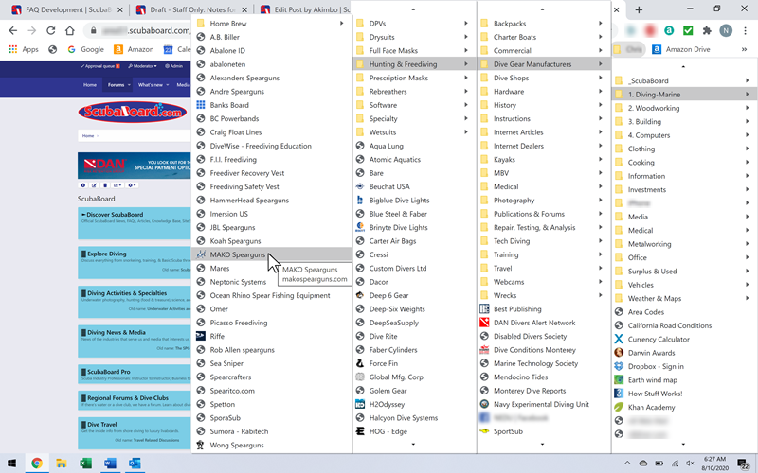Go to the browser home page icon
The width and height of the screenshot is (758, 473).
(x=69, y=30)
